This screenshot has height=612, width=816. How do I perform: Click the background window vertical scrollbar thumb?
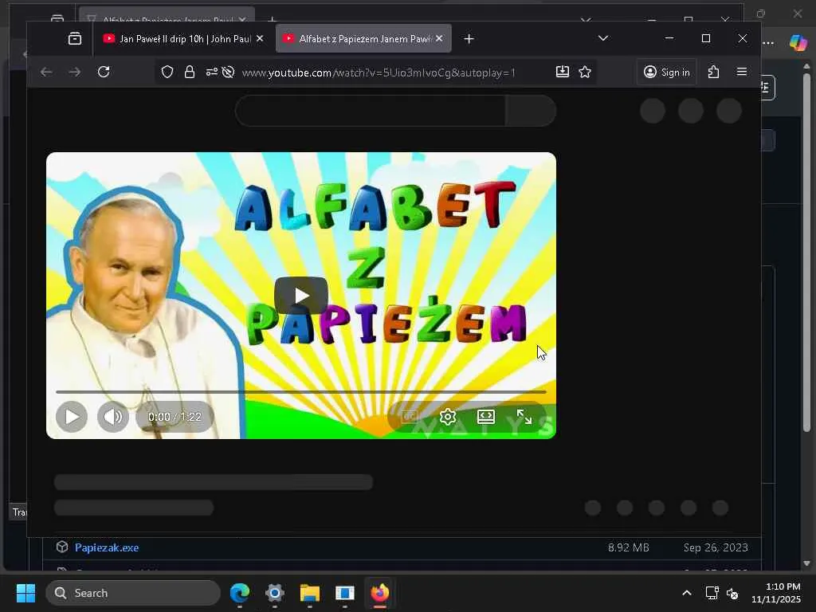pos(806,253)
